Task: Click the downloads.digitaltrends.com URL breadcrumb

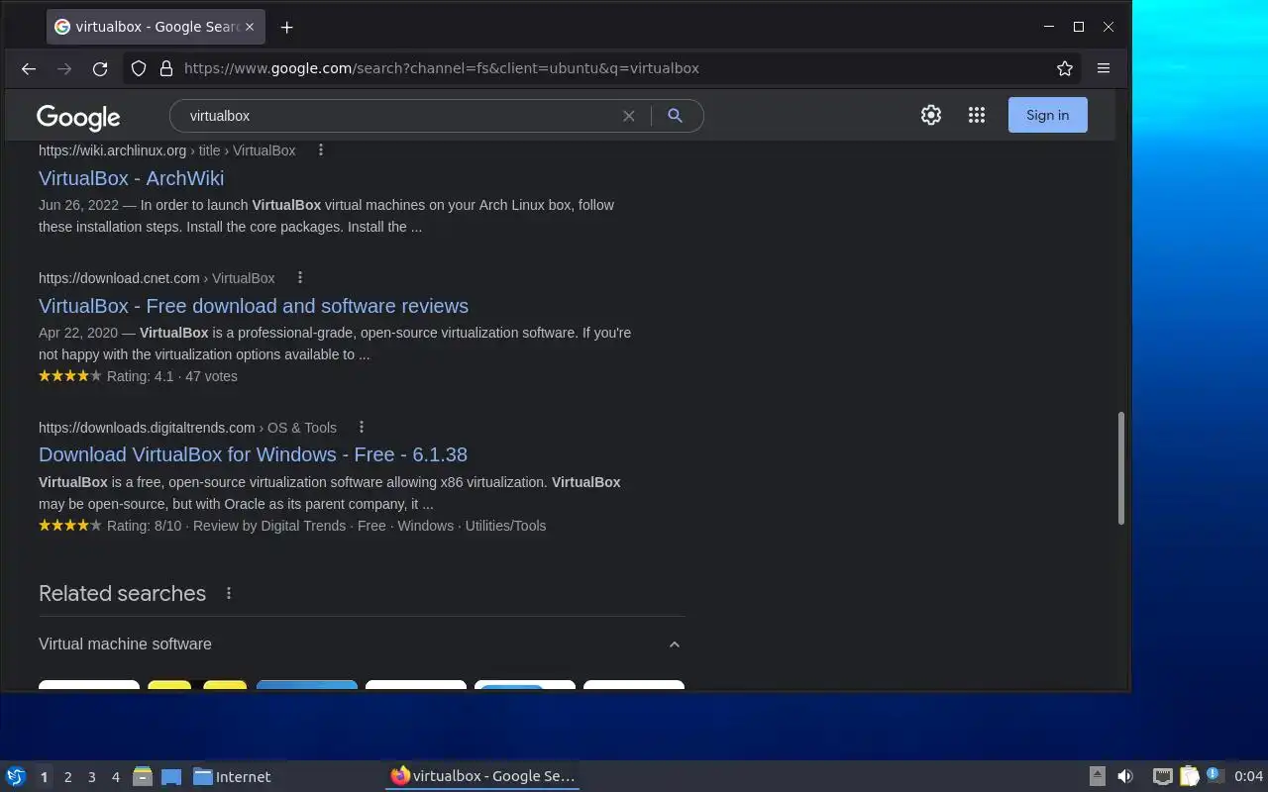Action: tap(187, 428)
